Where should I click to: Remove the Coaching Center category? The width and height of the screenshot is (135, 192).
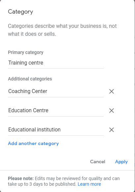112,91
